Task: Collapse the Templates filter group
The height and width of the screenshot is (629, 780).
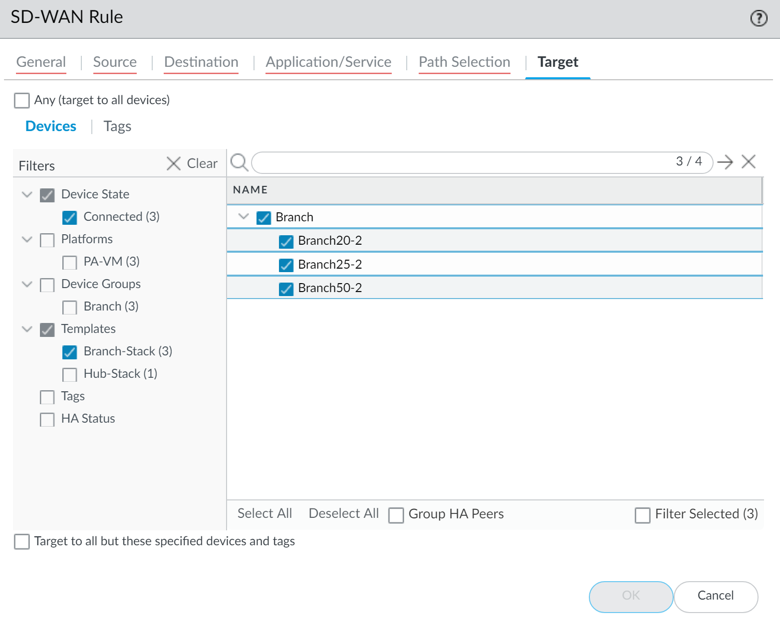Action: tap(27, 329)
